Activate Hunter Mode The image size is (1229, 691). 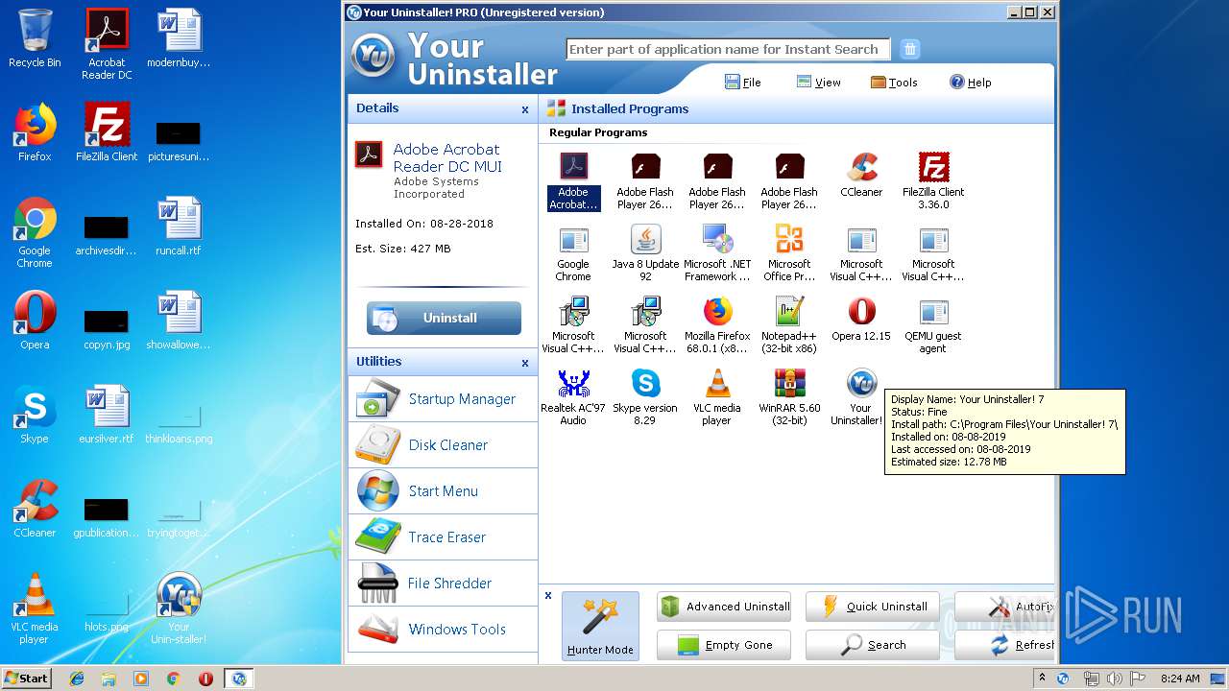[600, 626]
